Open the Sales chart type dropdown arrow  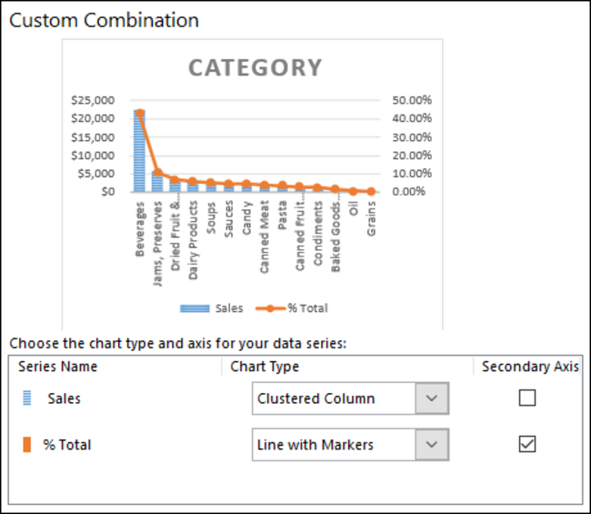click(x=432, y=398)
